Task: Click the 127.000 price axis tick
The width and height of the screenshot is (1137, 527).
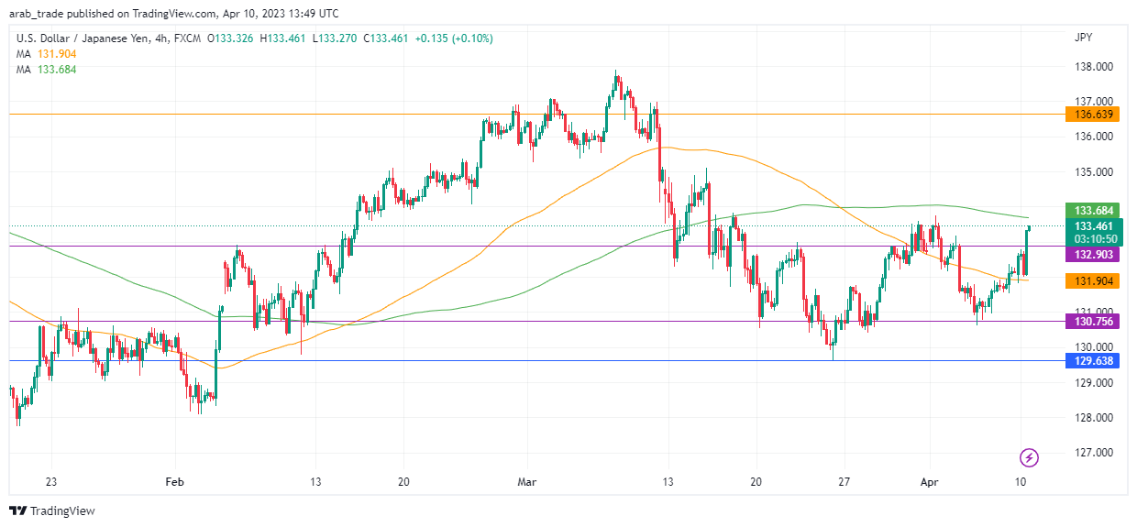Action: click(1093, 453)
